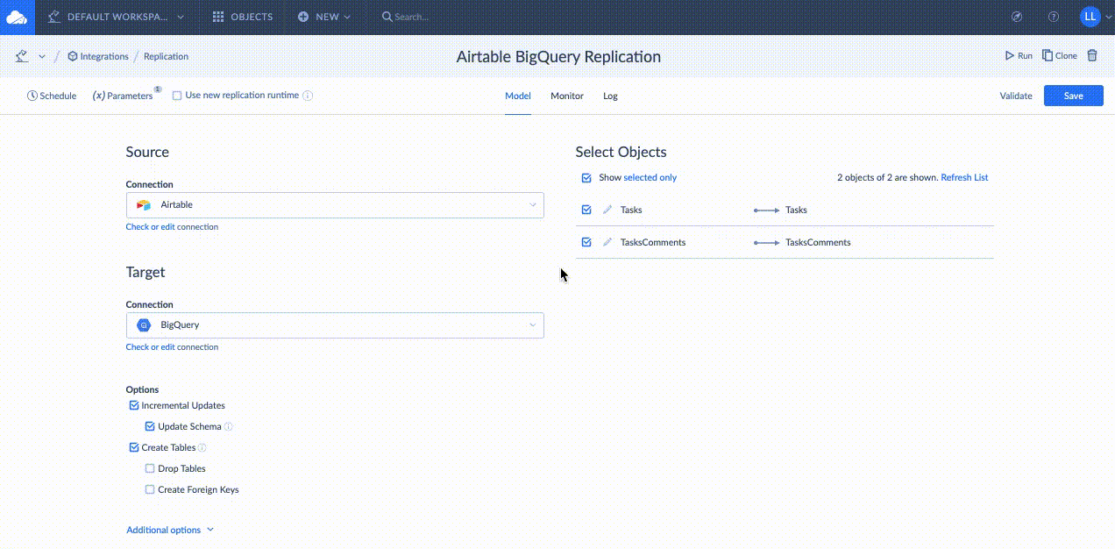Switch to the Monitor tab
This screenshot has height=549, width=1115.
tap(566, 96)
